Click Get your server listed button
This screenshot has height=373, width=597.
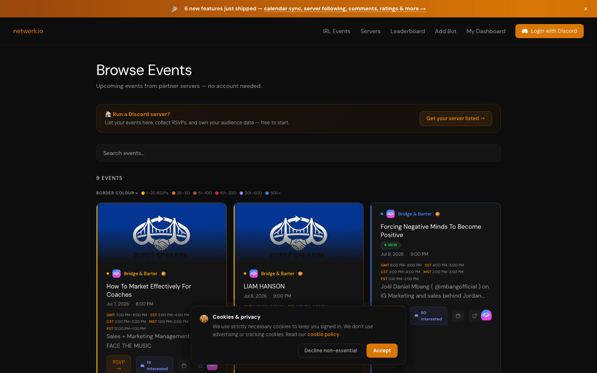pyautogui.click(x=456, y=119)
